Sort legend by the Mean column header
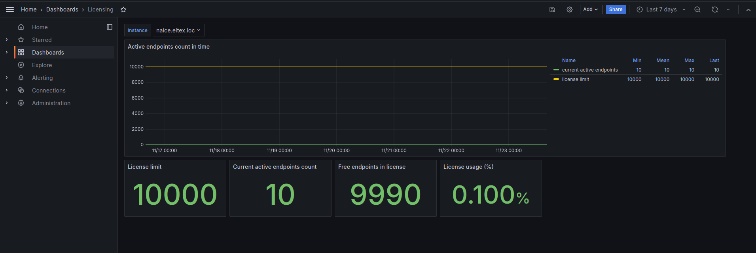Image resolution: width=756 pixels, height=253 pixels. tap(663, 60)
